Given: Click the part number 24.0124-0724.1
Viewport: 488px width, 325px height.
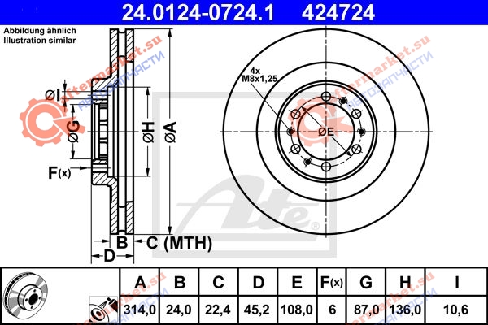Looking at the screenshot, I should (x=198, y=12).
